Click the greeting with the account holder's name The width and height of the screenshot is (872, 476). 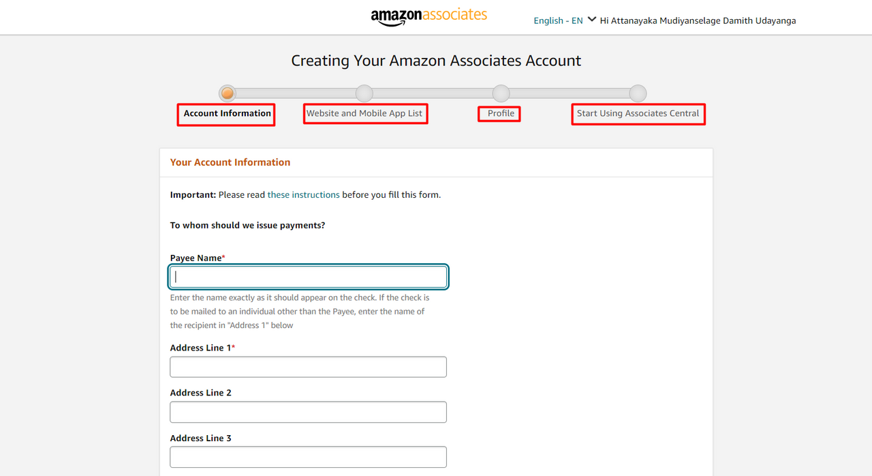698,20
